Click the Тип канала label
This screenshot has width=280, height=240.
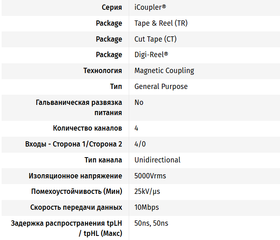(103, 160)
